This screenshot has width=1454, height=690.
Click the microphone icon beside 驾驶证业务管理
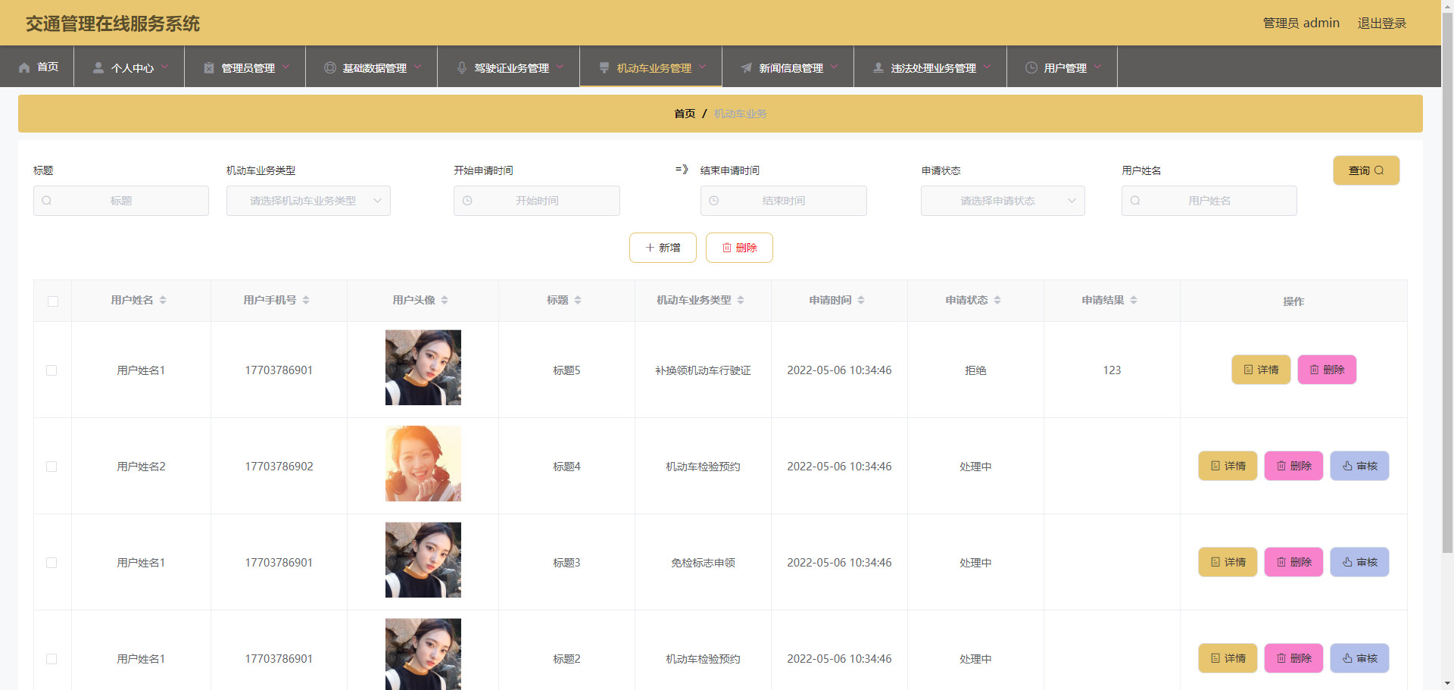click(462, 67)
